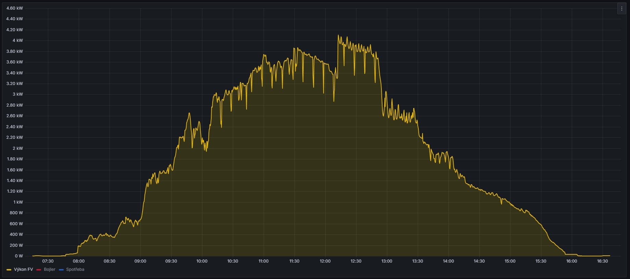Click the red Bojler legend color marker
Image resolution: width=630 pixels, height=279 pixels.
(39, 270)
